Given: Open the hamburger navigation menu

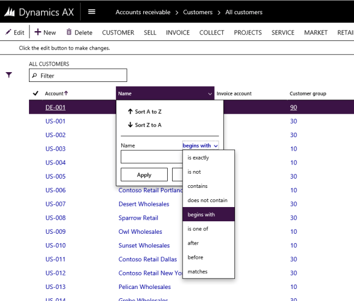Looking at the screenshot, I should tap(92, 12).
